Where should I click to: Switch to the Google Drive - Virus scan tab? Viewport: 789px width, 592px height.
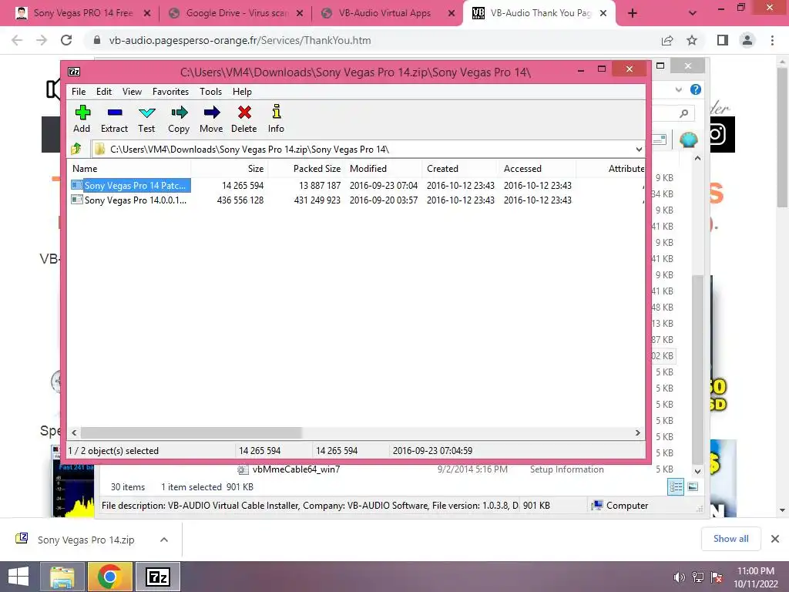point(234,13)
